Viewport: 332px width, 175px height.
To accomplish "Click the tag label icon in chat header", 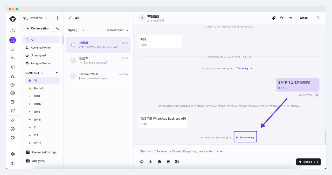I will [274, 18].
